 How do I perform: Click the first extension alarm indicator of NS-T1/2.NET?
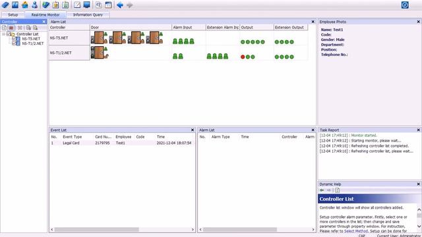tap(209, 56)
